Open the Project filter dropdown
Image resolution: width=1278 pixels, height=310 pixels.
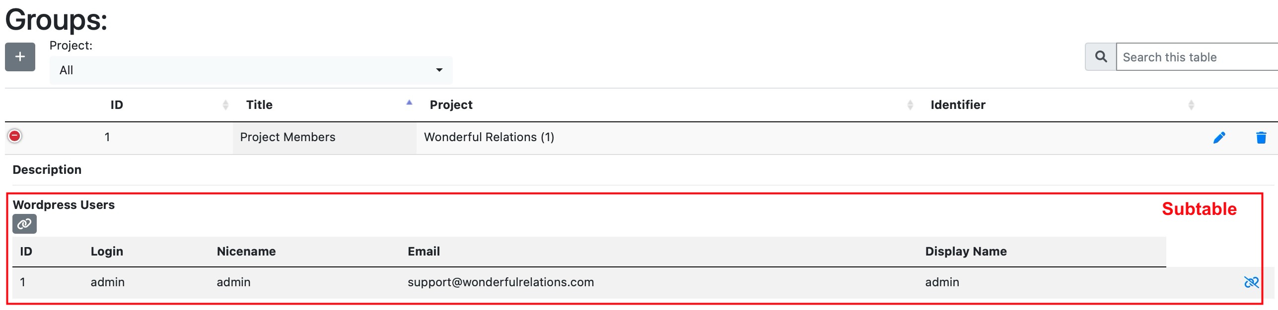251,70
